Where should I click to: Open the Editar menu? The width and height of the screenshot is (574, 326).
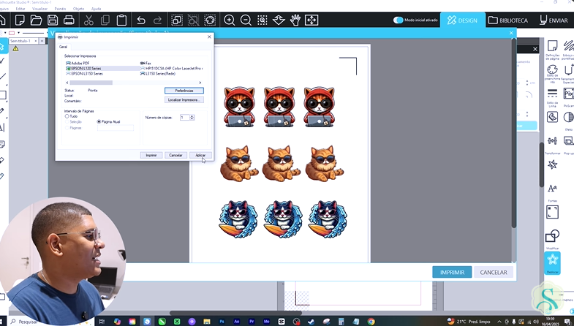(x=20, y=9)
